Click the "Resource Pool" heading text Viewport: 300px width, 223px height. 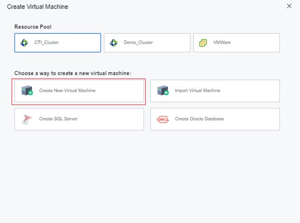33,27
